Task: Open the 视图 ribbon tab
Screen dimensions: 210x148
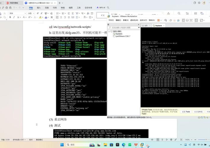Action: click(71, 8)
